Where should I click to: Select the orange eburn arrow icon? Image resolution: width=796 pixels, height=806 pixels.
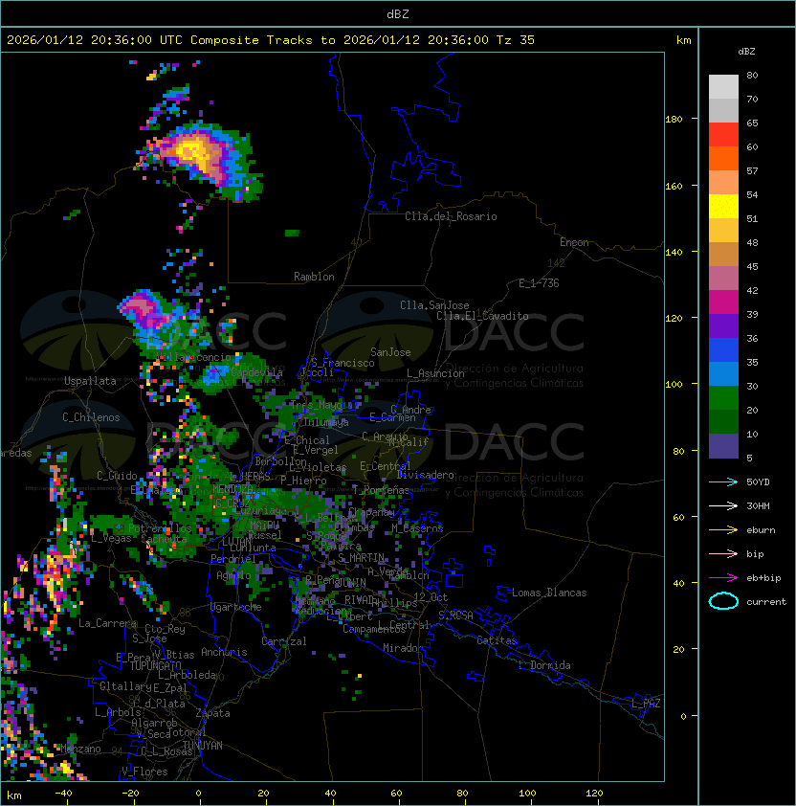[723, 529]
